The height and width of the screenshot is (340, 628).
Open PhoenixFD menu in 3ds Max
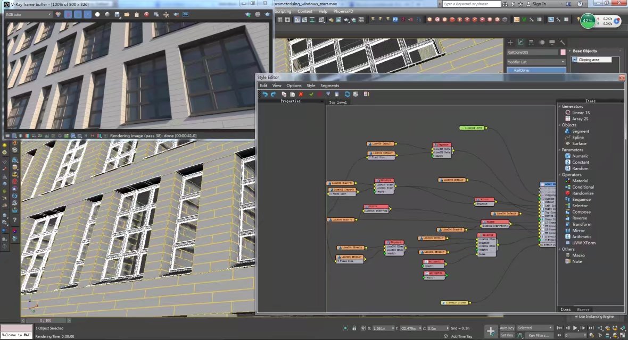[x=343, y=11]
